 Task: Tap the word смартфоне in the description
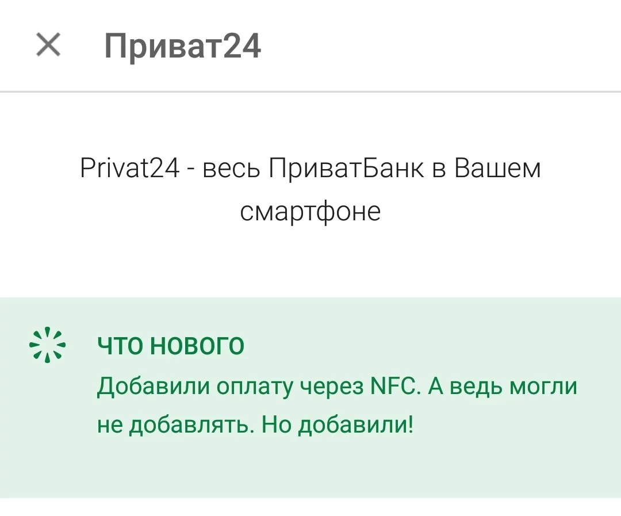(x=310, y=211)
